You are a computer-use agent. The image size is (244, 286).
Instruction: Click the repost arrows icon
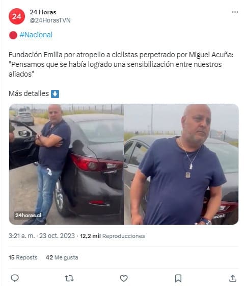tap(69, 278)
